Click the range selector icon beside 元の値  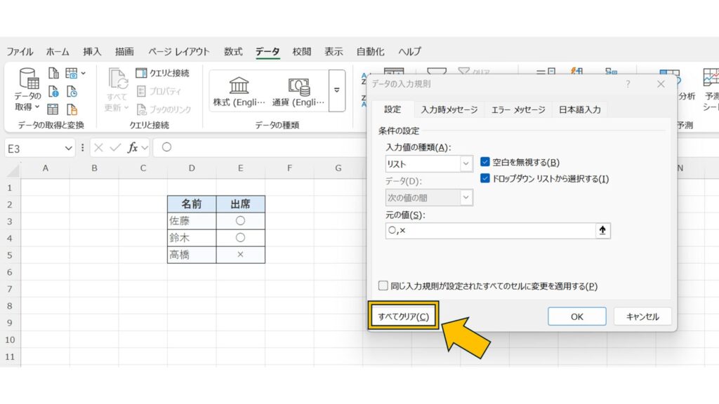[602, 231]
